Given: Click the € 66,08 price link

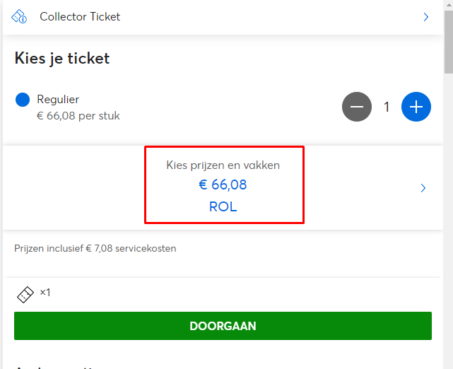Looking at the screenshot, I should pos(223,184).
